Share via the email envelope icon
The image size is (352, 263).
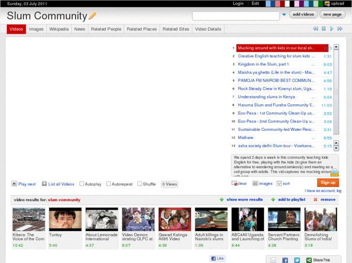pos(273,260)
